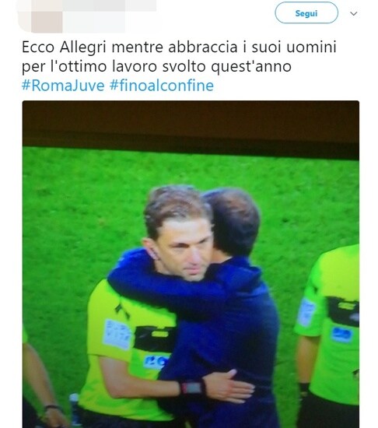Click the right-side official's sleeve badge
Image resolution: width=378 pixels, height=428 pixels.
point(306,313)
